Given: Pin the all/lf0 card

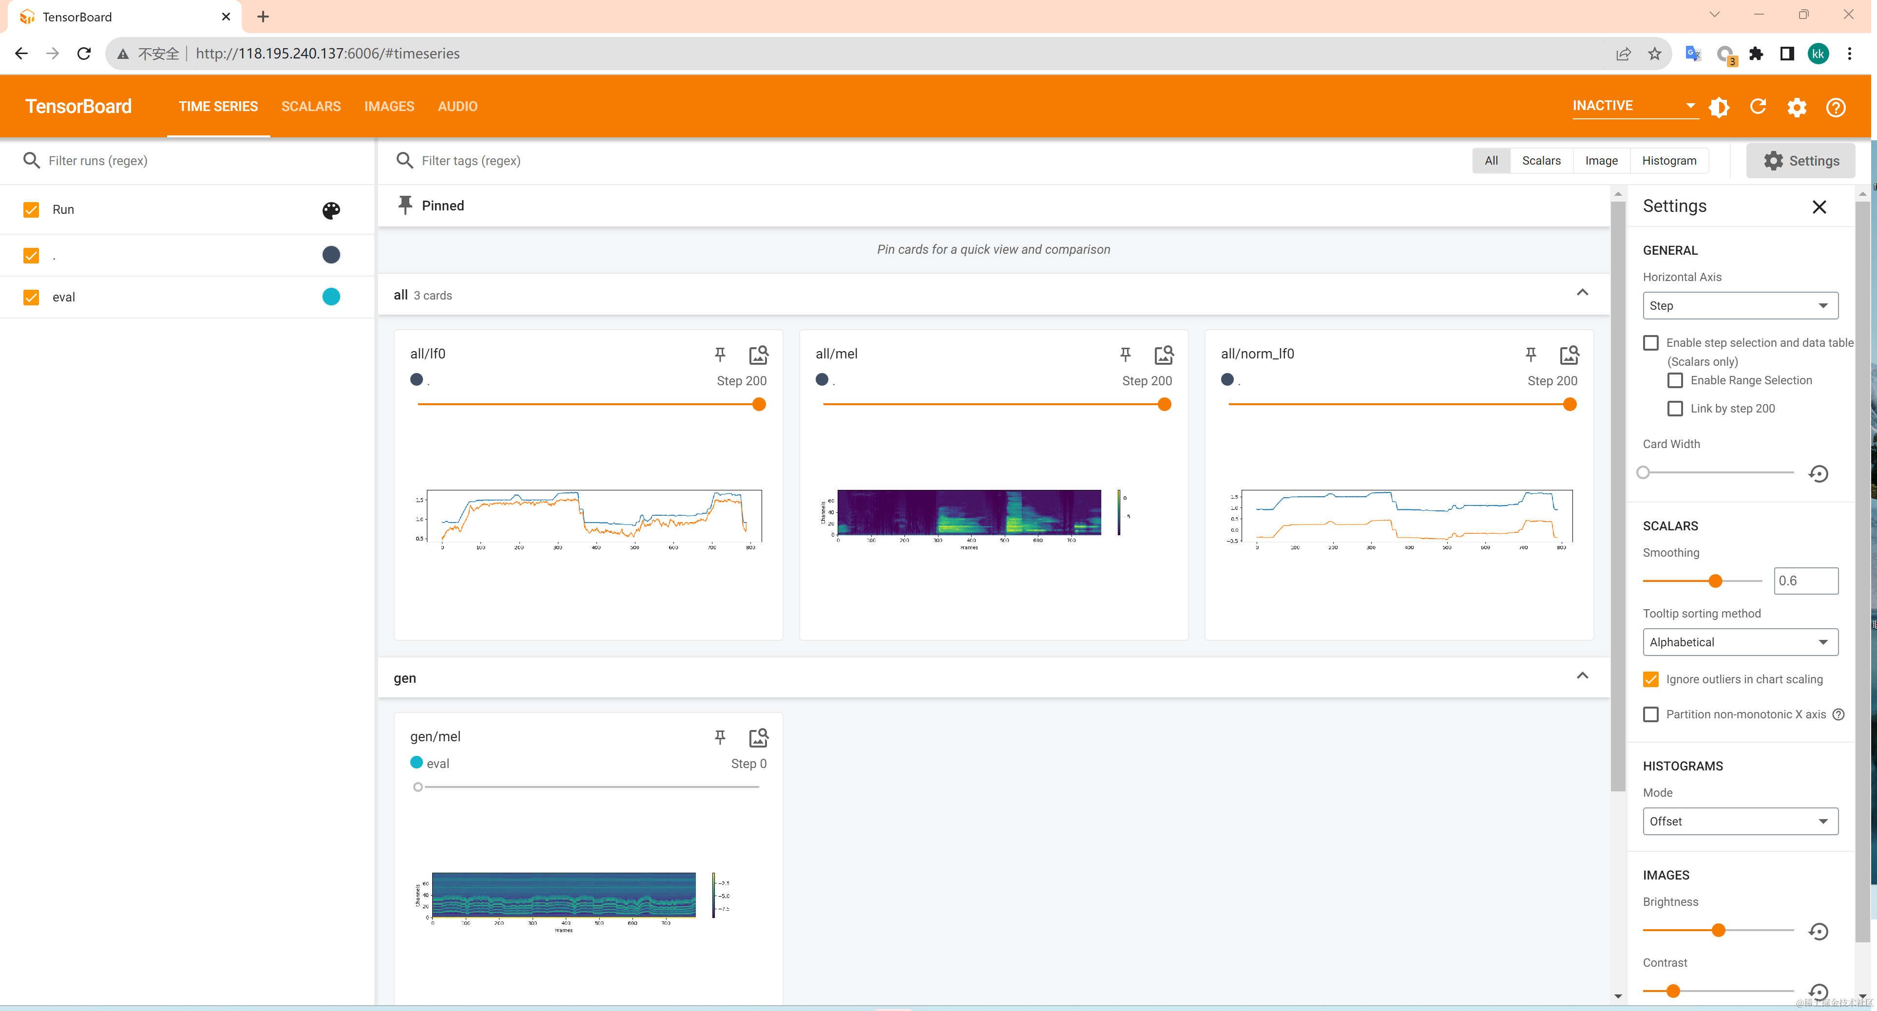Looking at the screenshot, I should pos(720,354).
